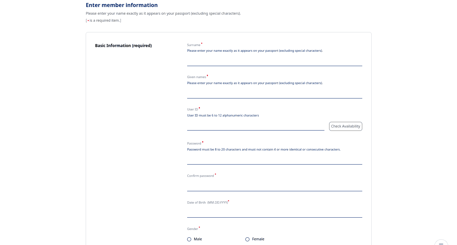Focus the Surname input field
Image resolution: width=457 pixels, height=245 pixels.
[x=275, y=61]
